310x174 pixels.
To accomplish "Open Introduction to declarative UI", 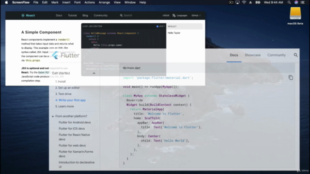I will [x=77, y=164].
